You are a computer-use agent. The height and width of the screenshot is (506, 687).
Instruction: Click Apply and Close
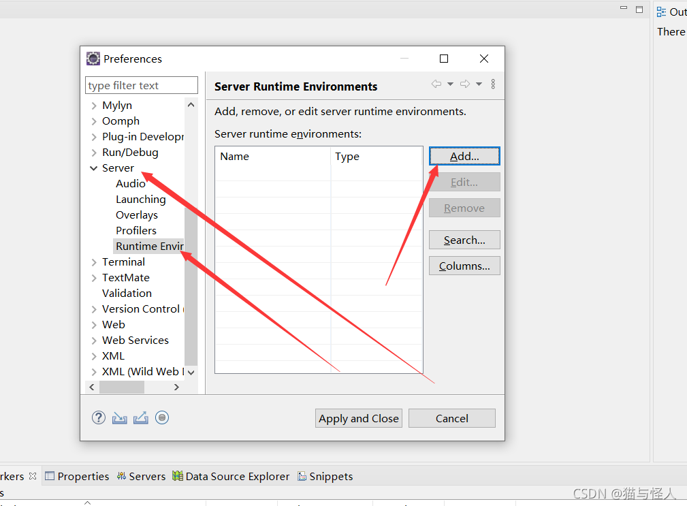point(359,418)
